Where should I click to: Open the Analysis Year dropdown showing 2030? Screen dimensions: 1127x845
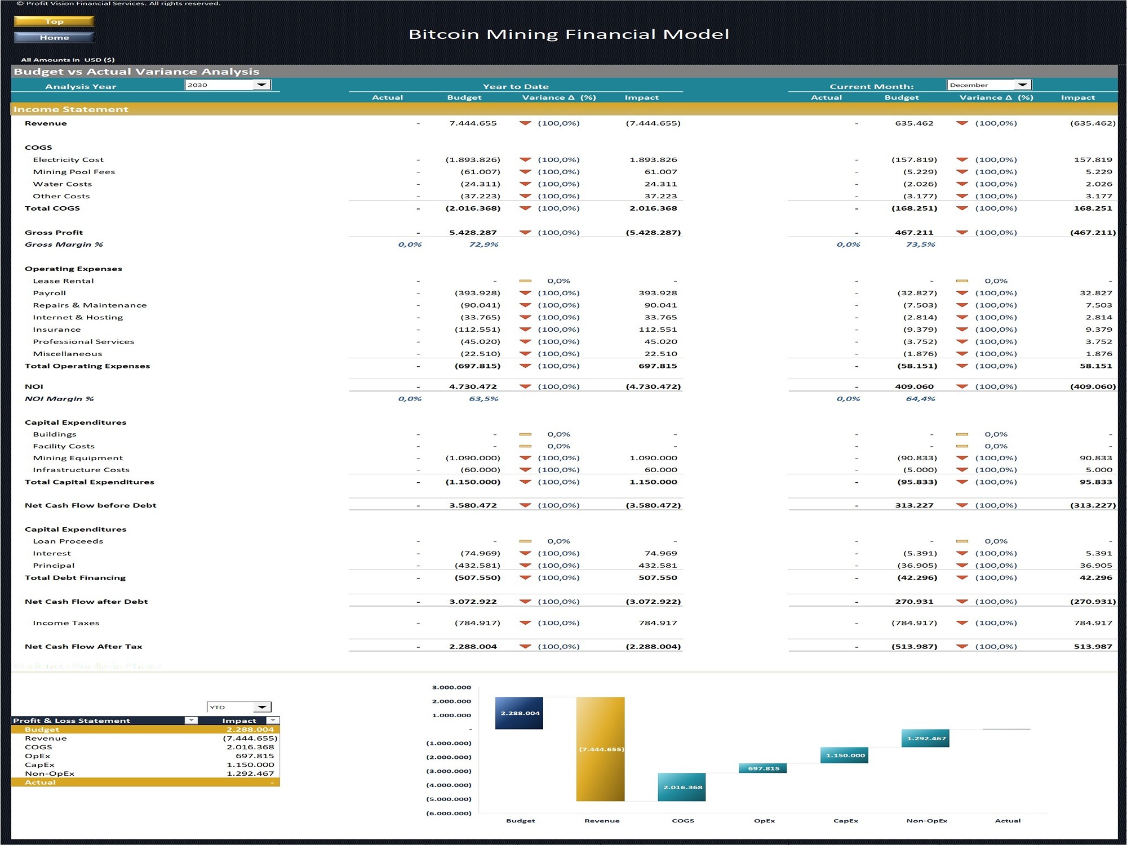click(x=262, y=84)
